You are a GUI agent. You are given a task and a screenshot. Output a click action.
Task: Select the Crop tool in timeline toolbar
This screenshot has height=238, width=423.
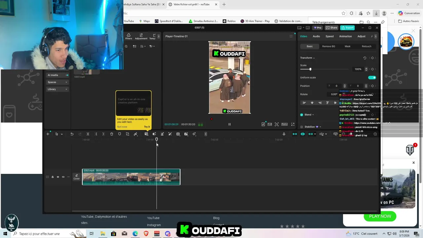point(128,134)
